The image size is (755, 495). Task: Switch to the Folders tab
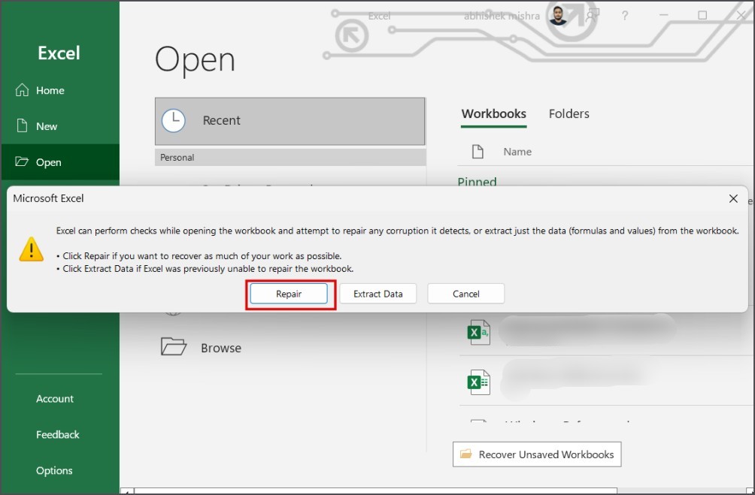click(x=569, y=114)
